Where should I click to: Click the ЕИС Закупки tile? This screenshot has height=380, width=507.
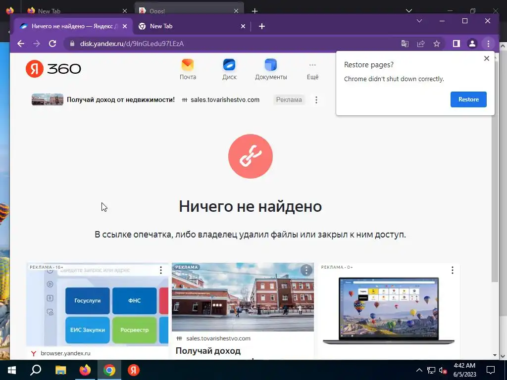click(87, 330)
